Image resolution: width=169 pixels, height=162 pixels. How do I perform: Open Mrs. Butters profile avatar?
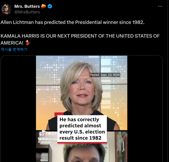[x=6, y=9]
